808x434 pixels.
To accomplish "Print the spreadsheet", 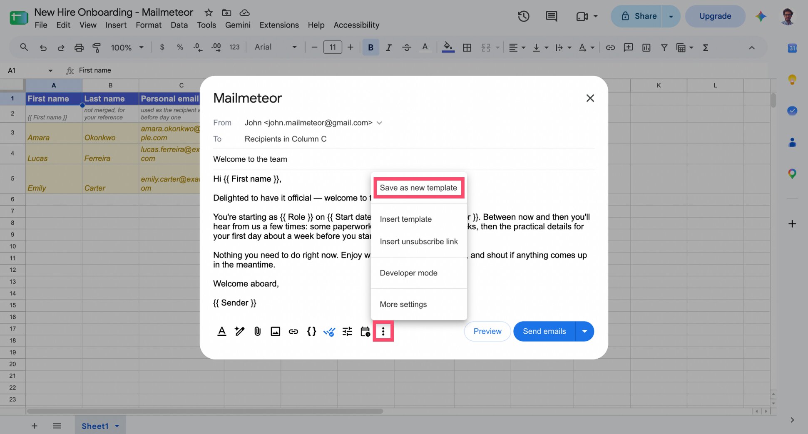I will pos(79,47).
